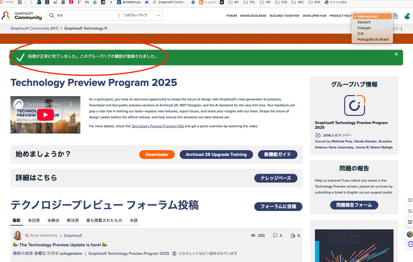Viewport: 413px width, 262px height.
Task: Open the DEVELOPER HUB navigation menu
Action: coord(314,16)
